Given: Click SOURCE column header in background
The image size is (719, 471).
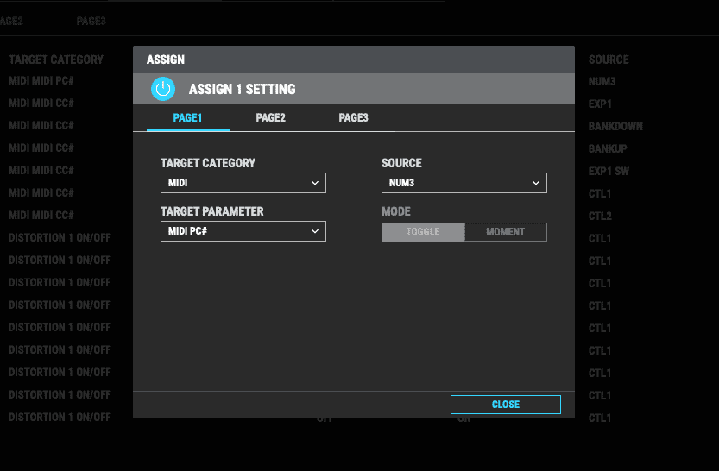Looking at the screenshot, I should [609, 60].
